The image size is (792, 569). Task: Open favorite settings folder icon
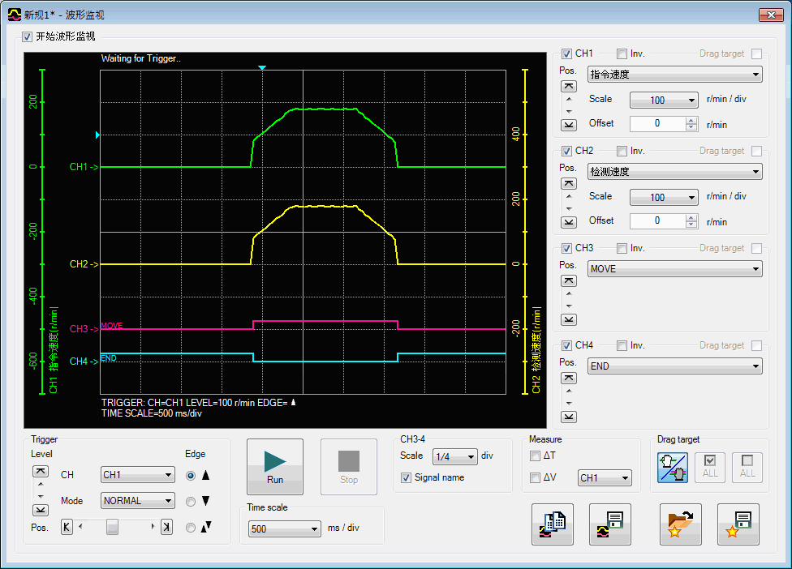681,524
